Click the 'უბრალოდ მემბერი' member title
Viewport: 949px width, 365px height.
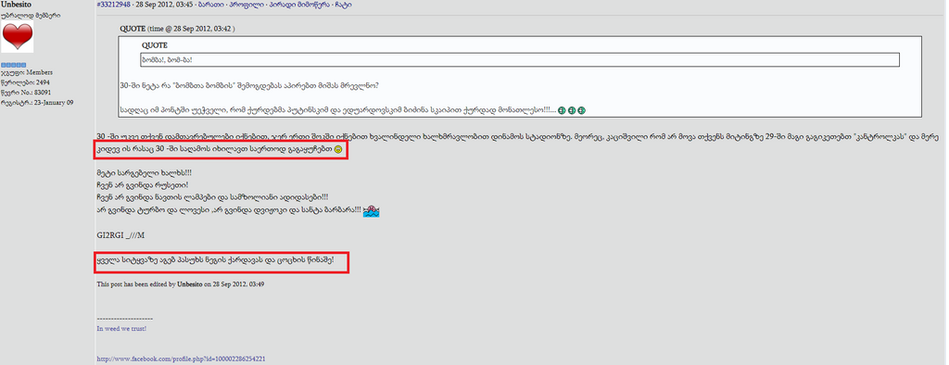click(31, 15)
